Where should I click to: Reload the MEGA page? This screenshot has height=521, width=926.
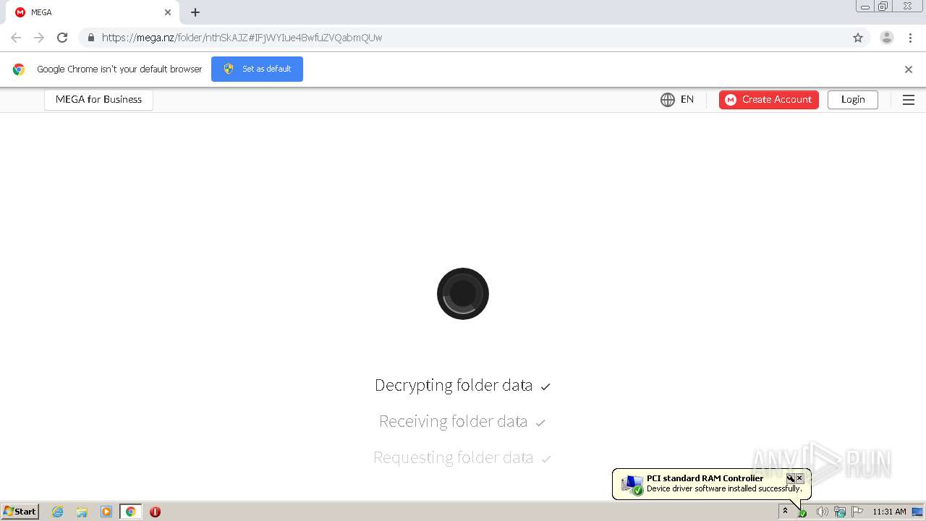click(62, 38)
